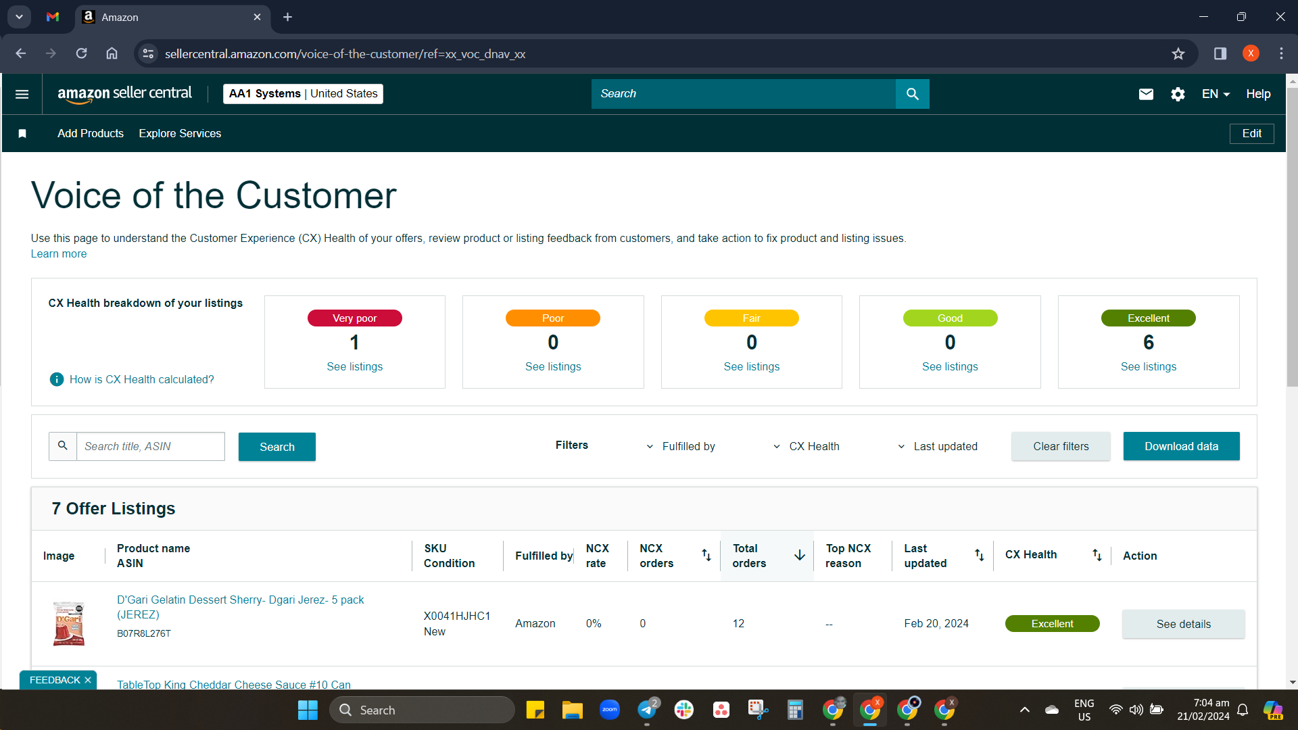Open Calculator from the taskbar

[795, 710]
